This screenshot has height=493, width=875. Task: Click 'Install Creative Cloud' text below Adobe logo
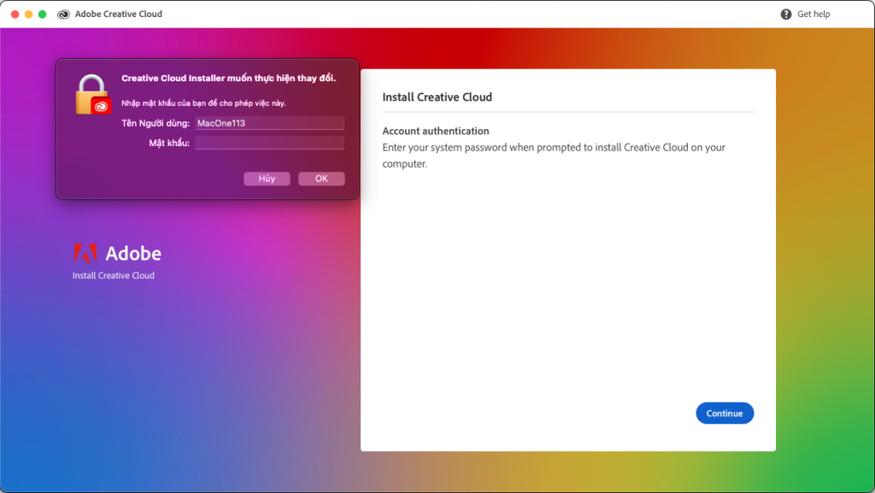tap(114, 275)
